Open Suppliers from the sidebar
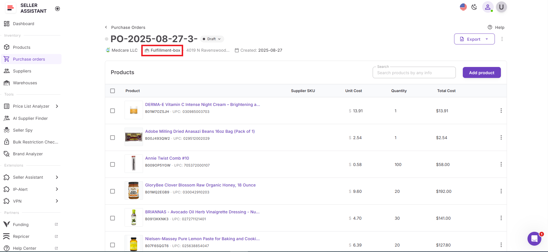This screenshot has height=252, width=548. pyautogui.click(x=22, y=71)
